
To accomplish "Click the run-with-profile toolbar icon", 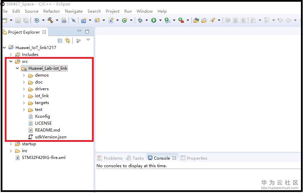I will point(167,20).
